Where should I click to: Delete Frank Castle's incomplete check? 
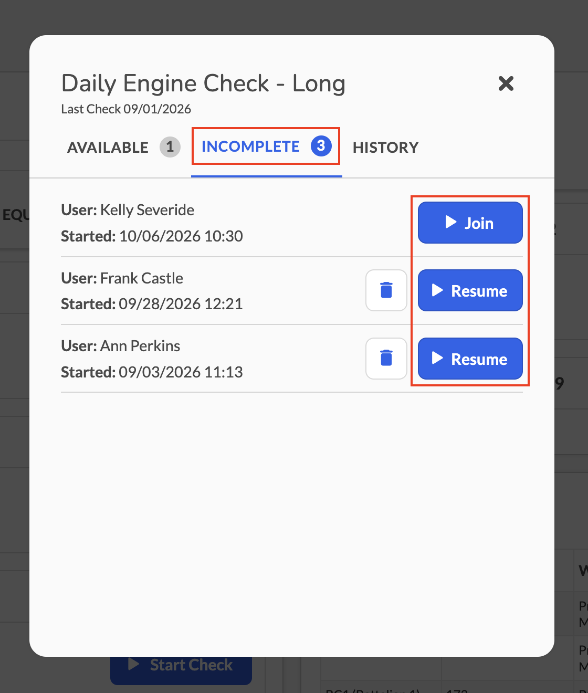coord(386,290)
